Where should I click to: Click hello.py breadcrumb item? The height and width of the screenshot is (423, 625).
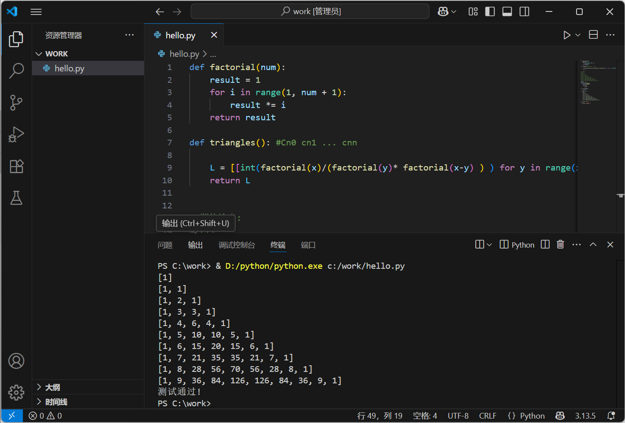click(184, 54)
